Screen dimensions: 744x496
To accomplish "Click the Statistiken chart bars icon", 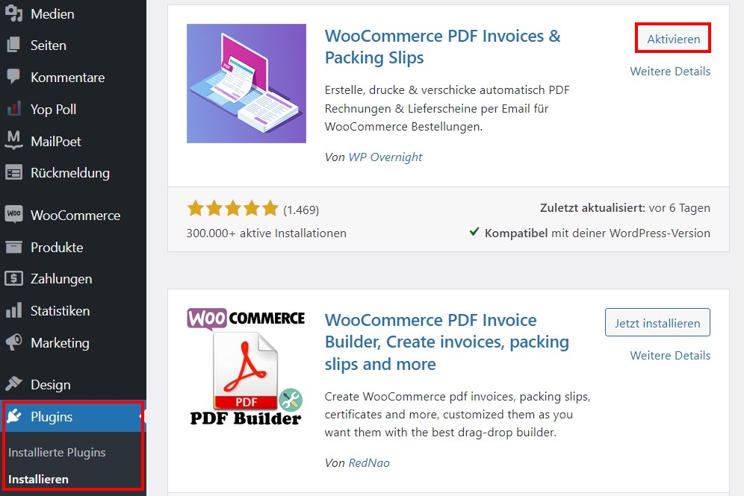I will pos(13,310).
